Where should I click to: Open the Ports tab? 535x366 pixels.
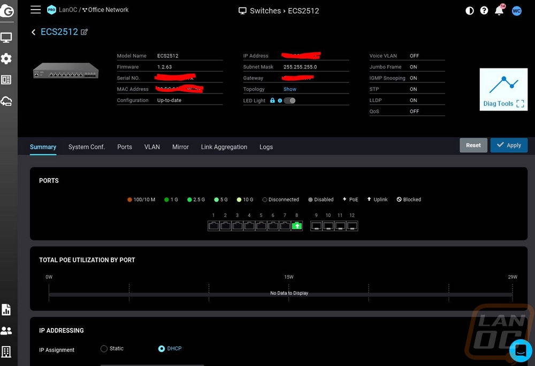(x=125, y=147)
